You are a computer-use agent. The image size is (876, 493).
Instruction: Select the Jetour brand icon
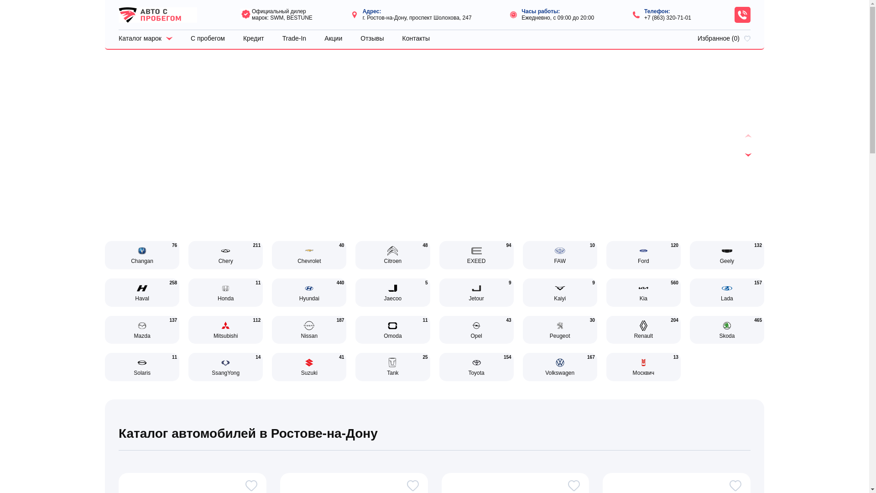tap(476, 288)
